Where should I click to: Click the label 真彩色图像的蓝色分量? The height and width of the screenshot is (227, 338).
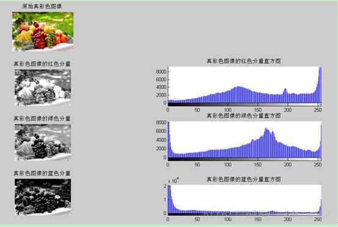click(x=42, y=173)
